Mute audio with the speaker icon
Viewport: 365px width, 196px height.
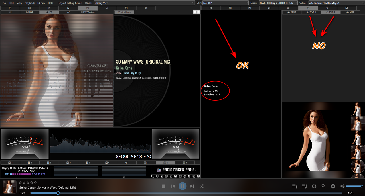coord(342,186)
